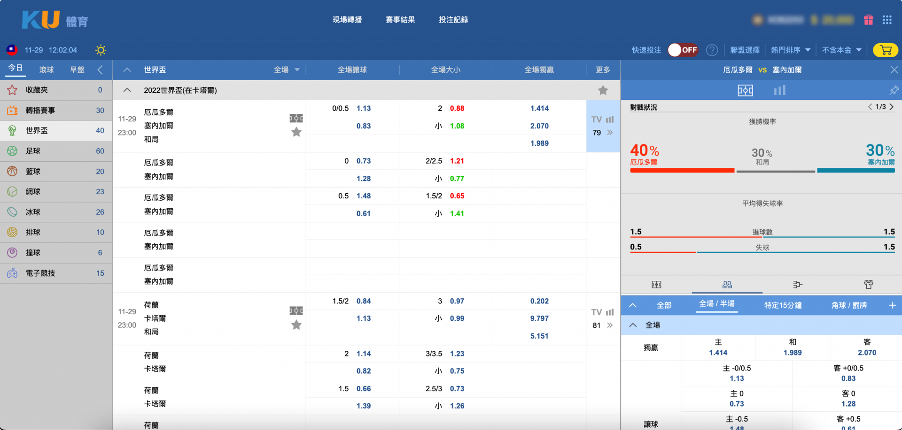Screen dimensions: 902x430
Task: Favorite the 2022世界盃 league star
Action: [x=603, y=90]
